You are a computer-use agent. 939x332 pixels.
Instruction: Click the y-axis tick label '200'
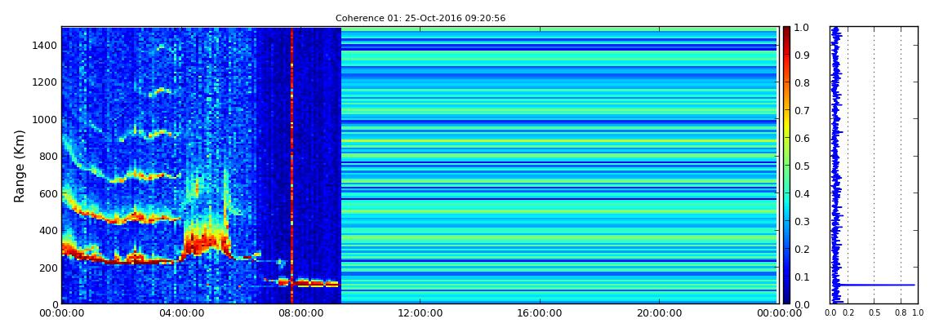[x=48, y=268]
